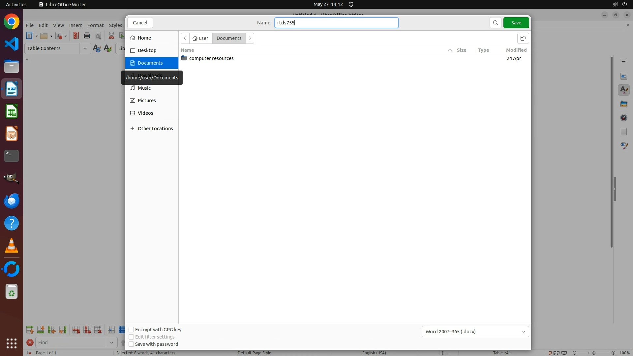
Task: Click the Cut scissors toolbar icon
Action: 111,36
